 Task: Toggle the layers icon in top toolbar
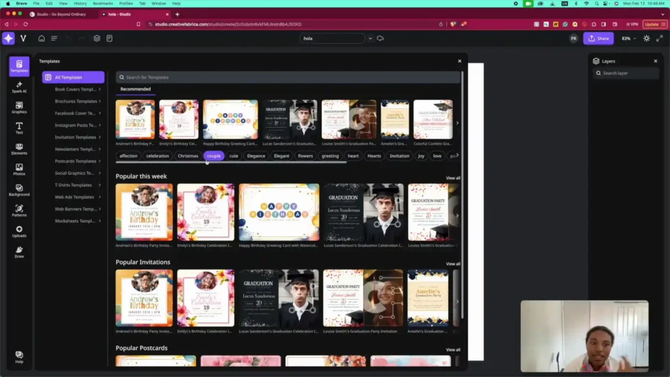[97, 39]
